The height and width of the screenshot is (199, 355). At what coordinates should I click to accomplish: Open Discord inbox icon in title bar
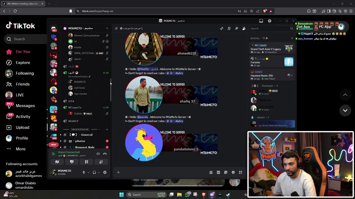(x=261, y=21)
